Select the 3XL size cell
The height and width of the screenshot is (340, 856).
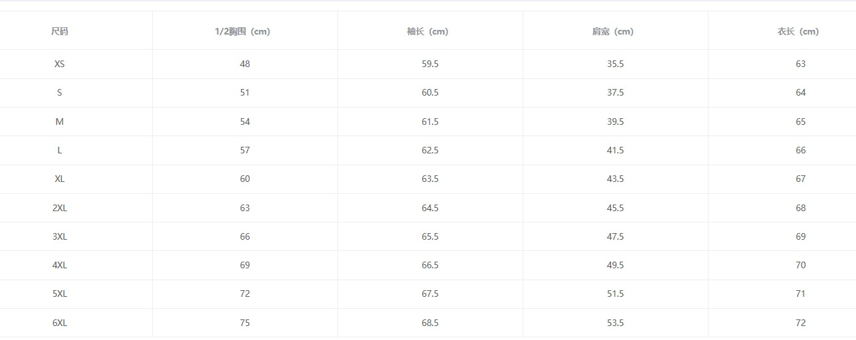click(x=60, y=236)
